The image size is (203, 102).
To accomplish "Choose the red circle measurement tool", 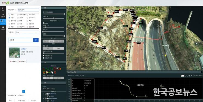I will [55, 69].
